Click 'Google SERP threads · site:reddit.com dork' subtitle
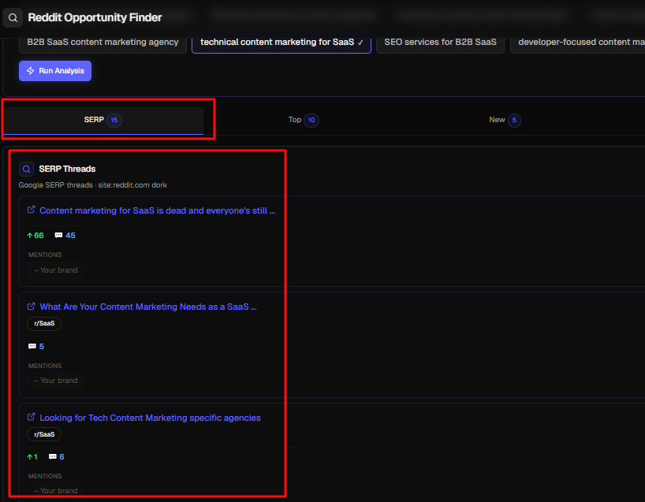Image resolution: width=645 pixels, height=502 pixels. pos(92,185)
